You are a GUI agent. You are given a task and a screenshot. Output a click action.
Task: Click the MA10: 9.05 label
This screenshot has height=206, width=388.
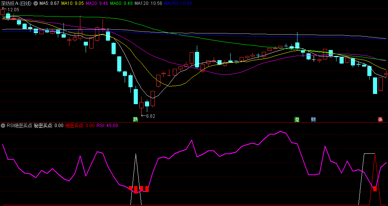(x=72, y=3)
